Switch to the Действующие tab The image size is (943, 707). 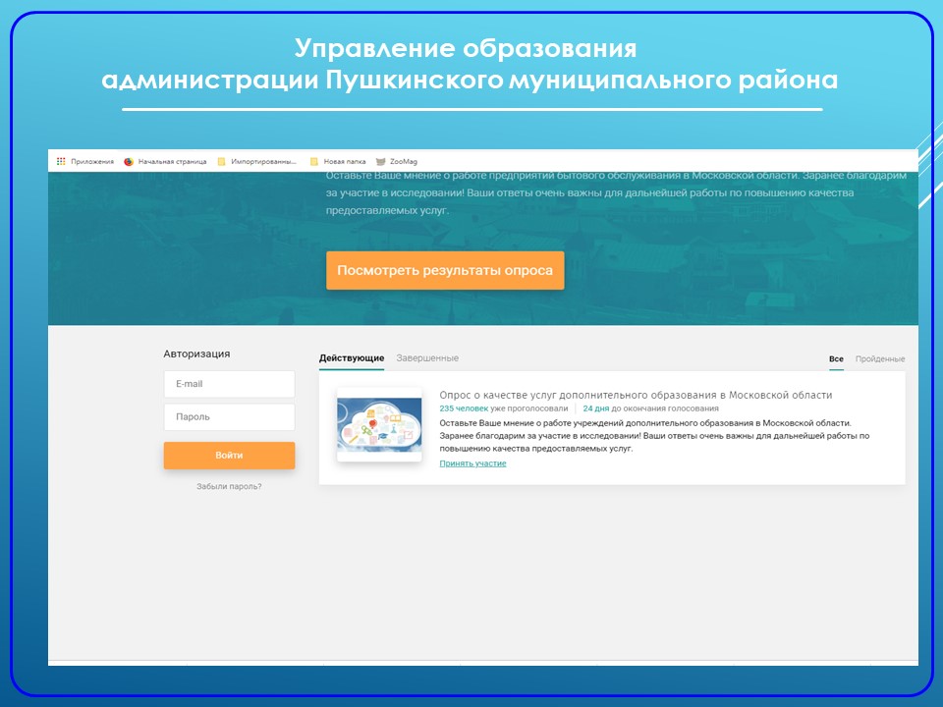tap(352, 357)
